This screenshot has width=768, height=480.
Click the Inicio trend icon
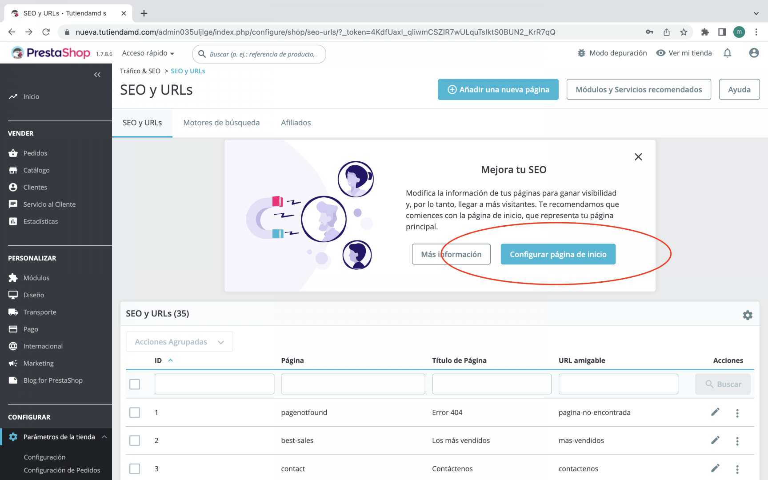click(13, 96)
